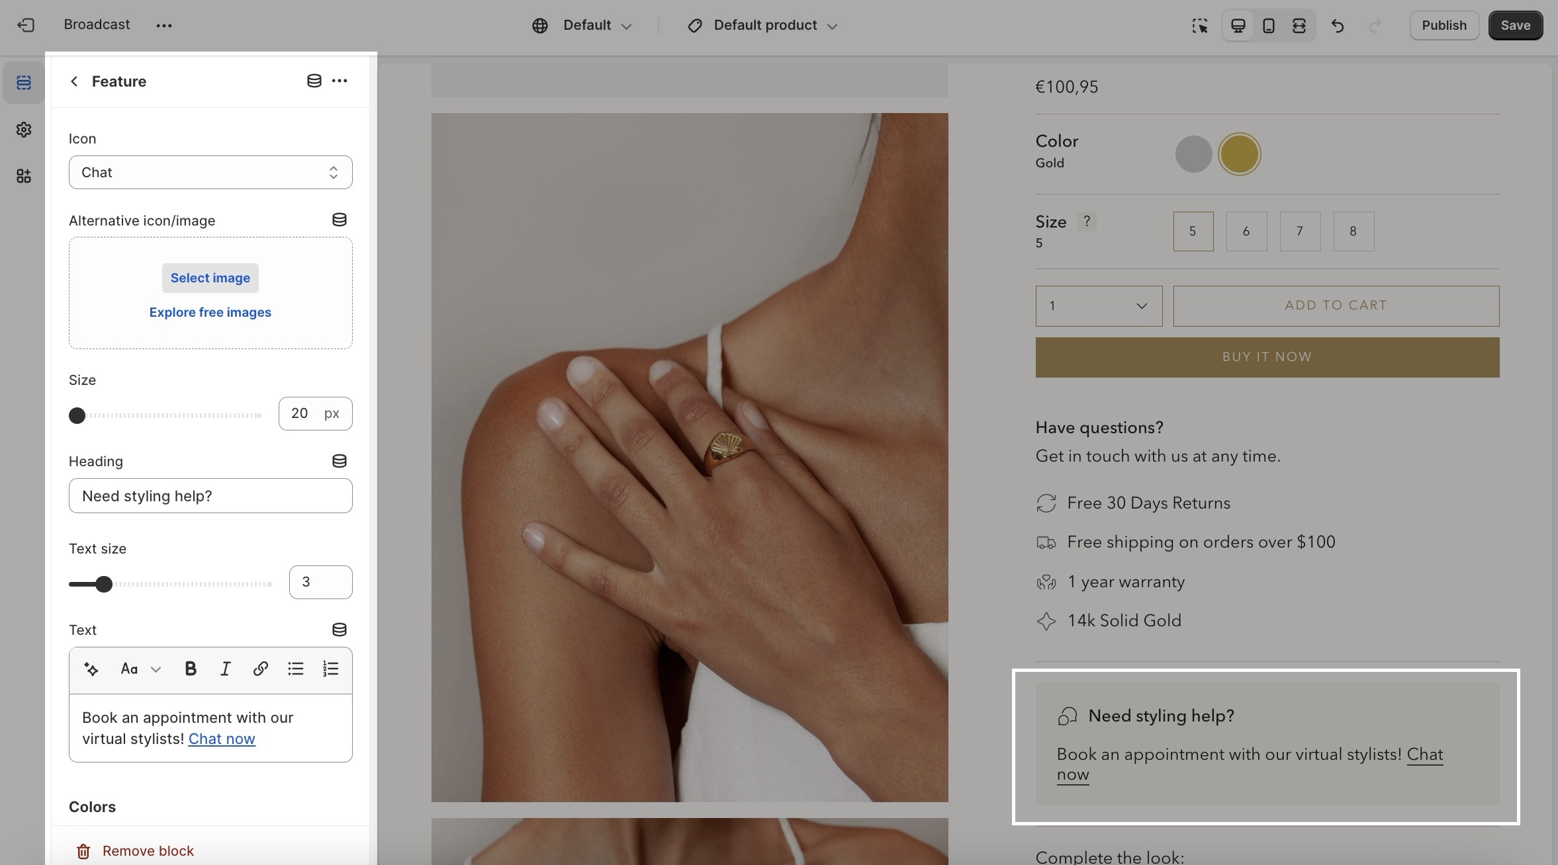This screenshot has height=865, width=1558.
Task: Click the Select image button
Action: tap(210, 278)
